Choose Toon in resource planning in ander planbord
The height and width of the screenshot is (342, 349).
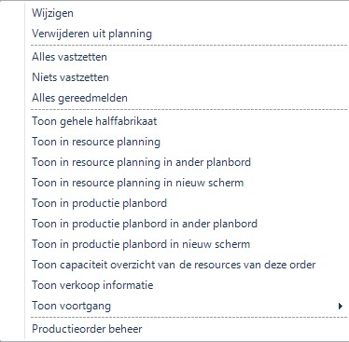[x=187, y=162]
